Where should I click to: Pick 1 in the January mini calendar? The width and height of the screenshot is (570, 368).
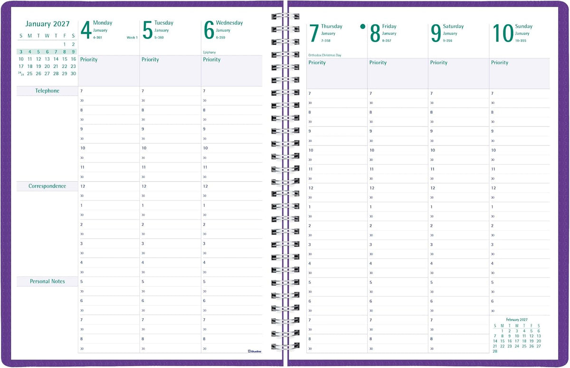[65, 44]
